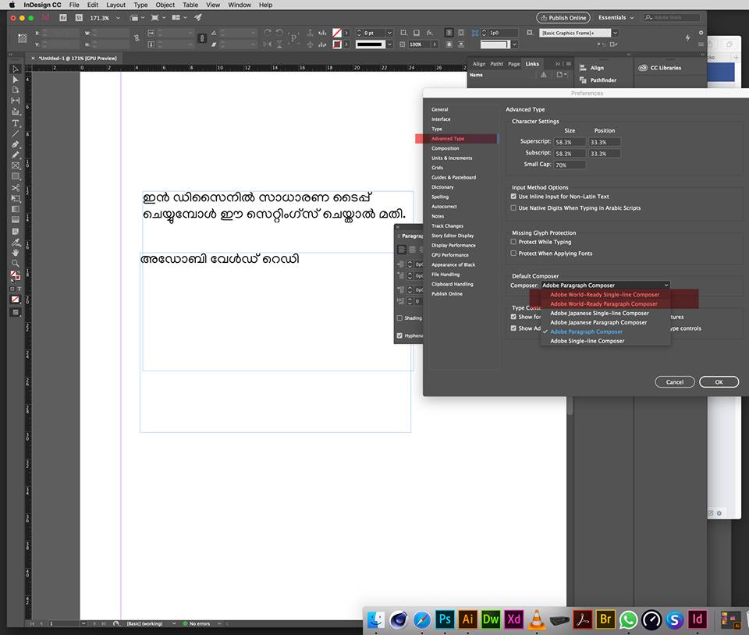
Task: Click the Publish Online button
Action: click(x=563, y=17)
